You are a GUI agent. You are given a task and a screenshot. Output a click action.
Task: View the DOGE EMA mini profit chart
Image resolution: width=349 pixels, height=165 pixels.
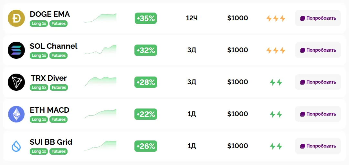[x=100, y=18]
